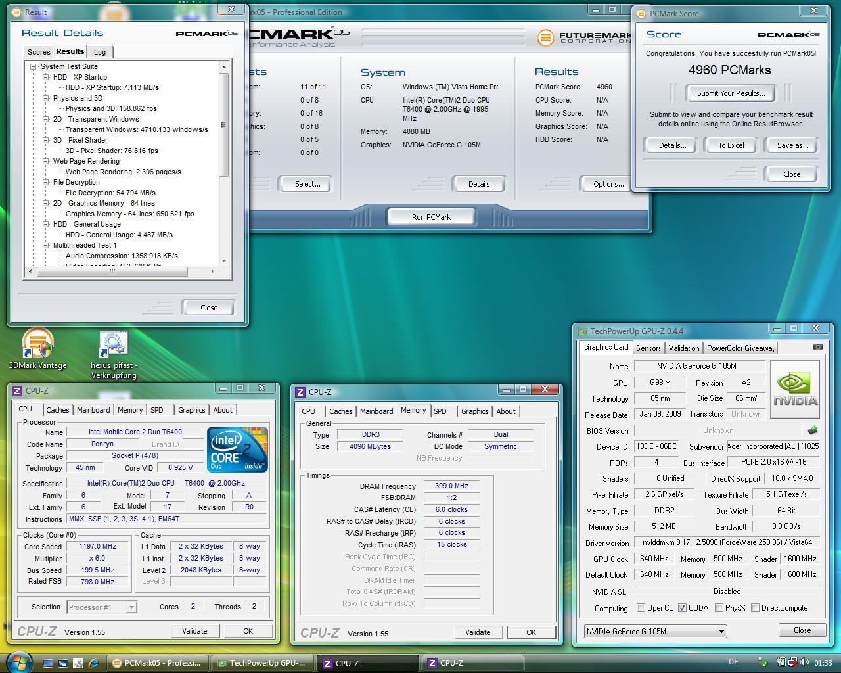Launch Internet Explorer from quick launch

pyautogui.click(x=93, y=663)
